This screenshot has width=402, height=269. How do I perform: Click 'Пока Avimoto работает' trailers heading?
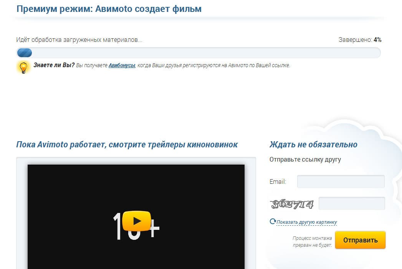coord(127,145)
